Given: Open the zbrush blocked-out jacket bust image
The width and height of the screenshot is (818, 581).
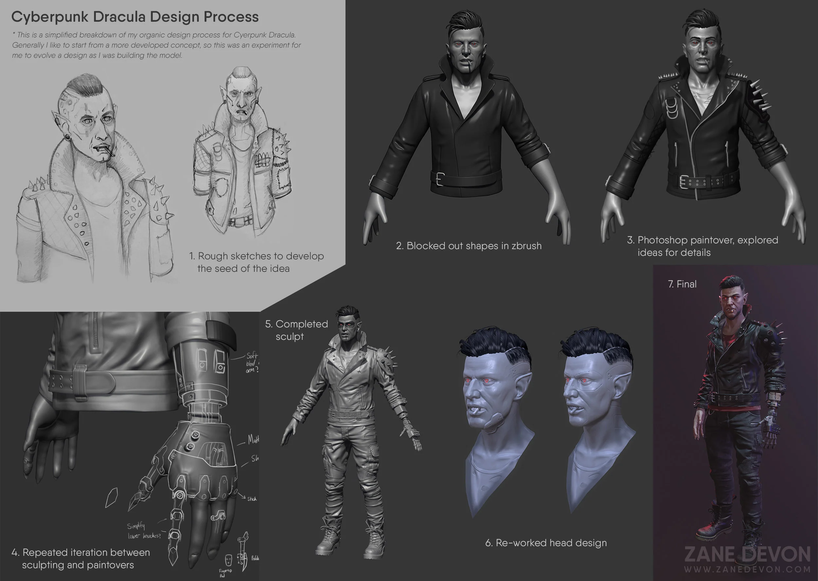Looking at the screenshot, I should [467, 127].
